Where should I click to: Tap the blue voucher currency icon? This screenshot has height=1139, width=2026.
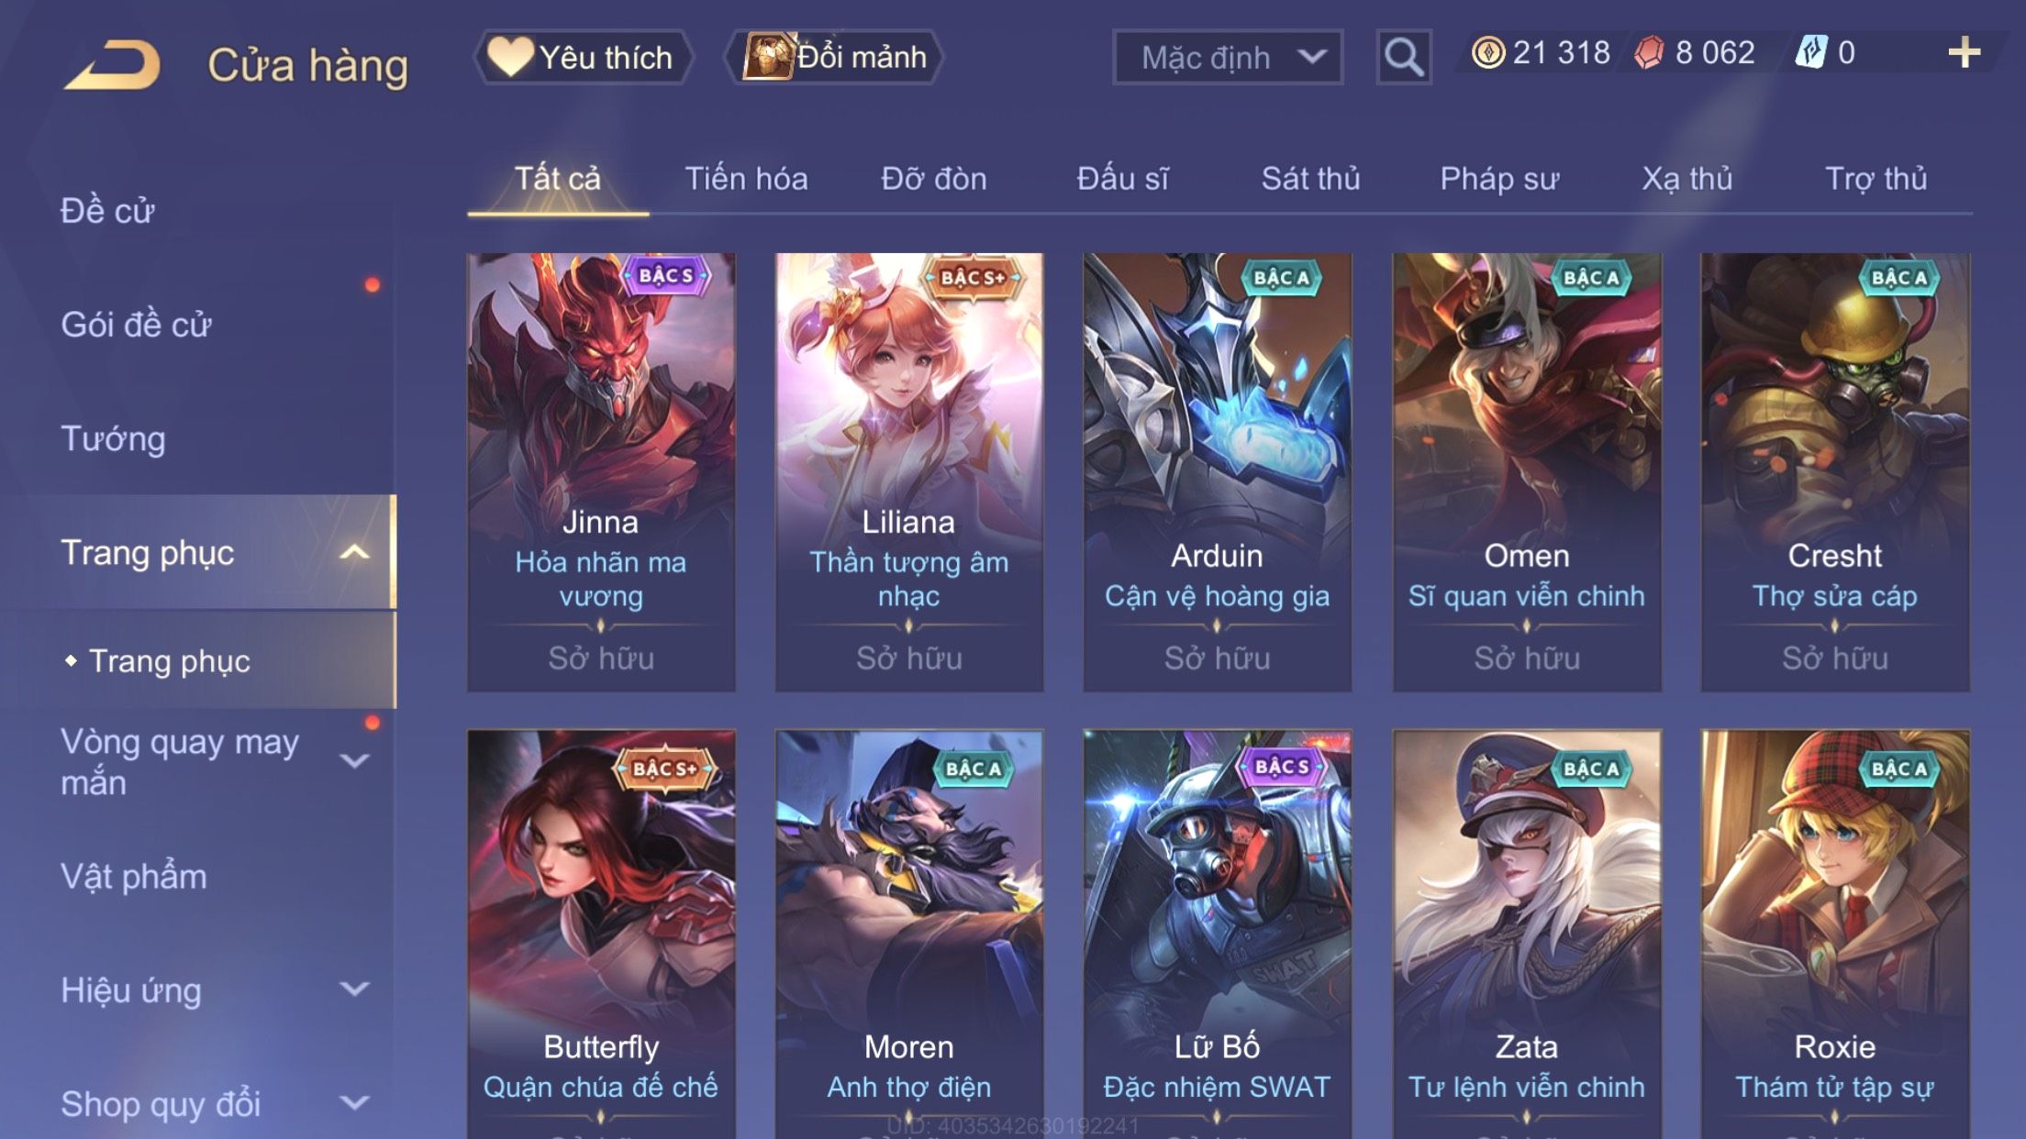tap(1811, 52)
